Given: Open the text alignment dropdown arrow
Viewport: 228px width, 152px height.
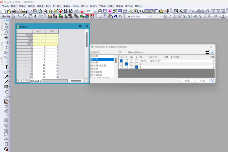Looking at the screenshot, I should pyautogui.click(x=213, y=16).
